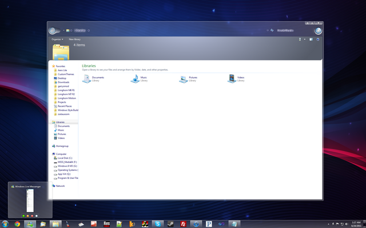Open the change view options dropdown

coord(304,39)
